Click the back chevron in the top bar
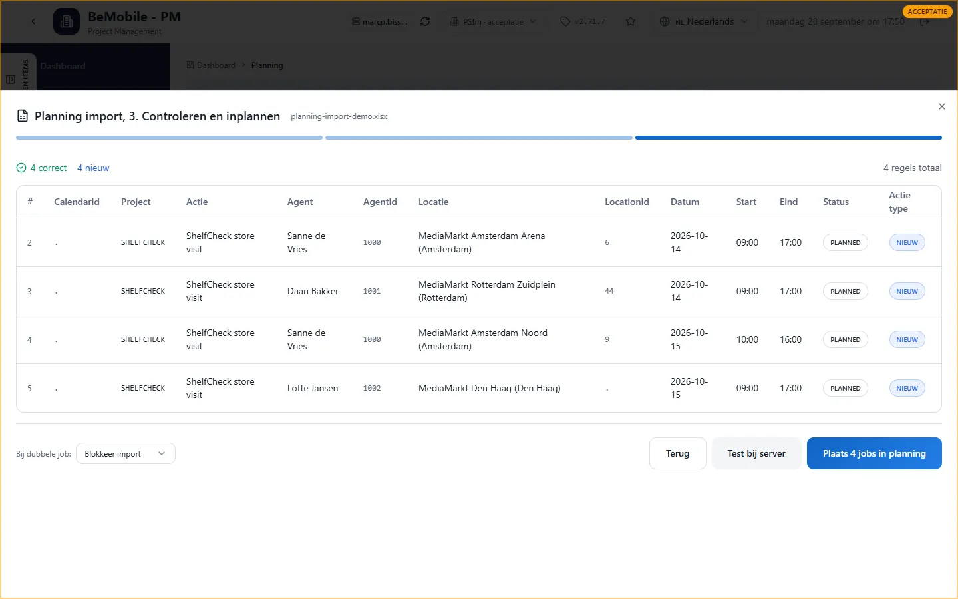The width and height of the screenshot is (958, 599). (x=33, y=21)
